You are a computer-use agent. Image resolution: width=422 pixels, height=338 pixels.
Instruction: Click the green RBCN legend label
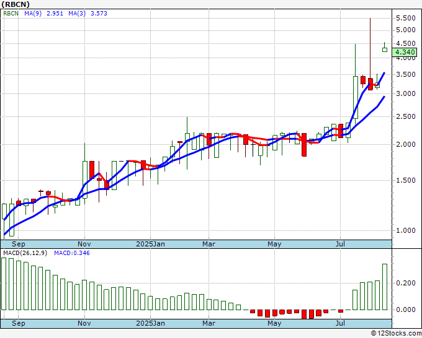pos(11,13)
